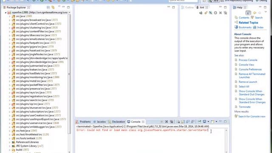Open Help Index link
Viewport: 272px width, 153px height.
(x=260, y=27)
